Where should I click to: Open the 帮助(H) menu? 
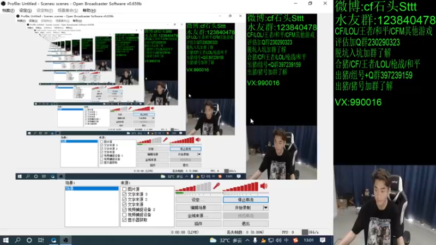pyautogui.click(x=89, y=10)
